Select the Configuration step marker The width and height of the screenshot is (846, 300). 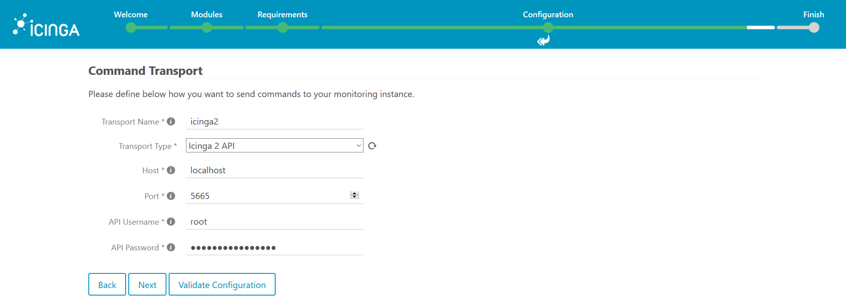[548, 27]
